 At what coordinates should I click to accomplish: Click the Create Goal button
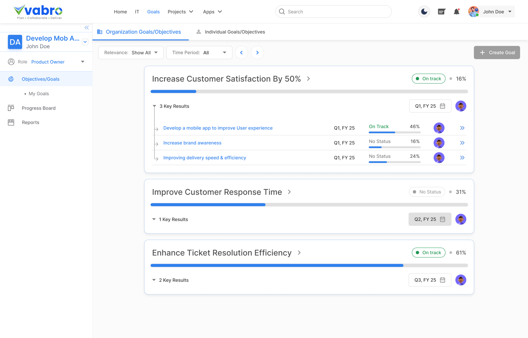point(497,52)
